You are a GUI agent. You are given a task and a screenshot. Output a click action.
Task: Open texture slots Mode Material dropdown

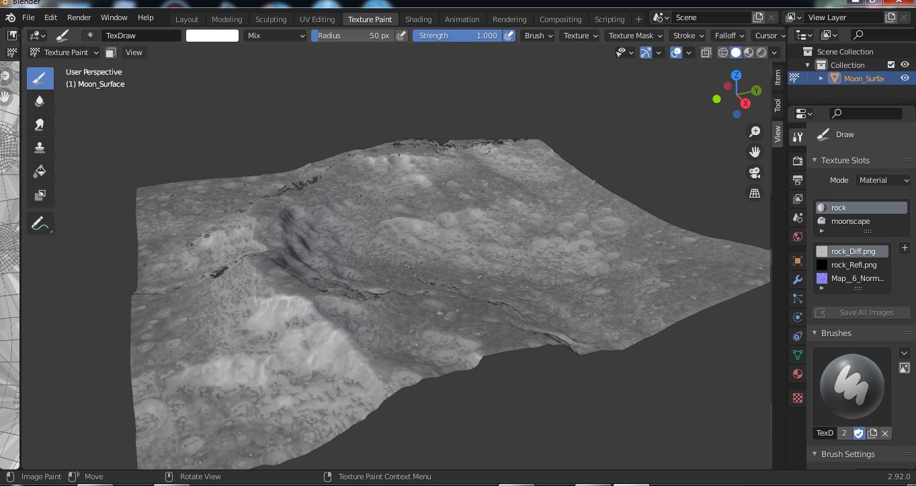click(x=883, y=180)
